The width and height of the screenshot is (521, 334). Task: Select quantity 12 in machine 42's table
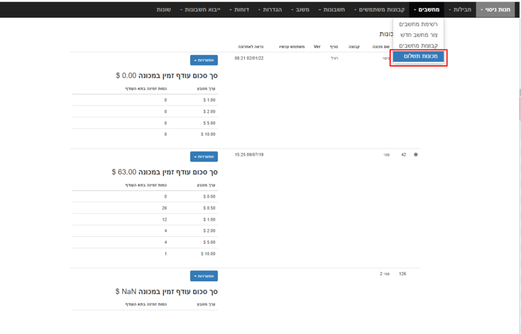[x=165, y=219]
